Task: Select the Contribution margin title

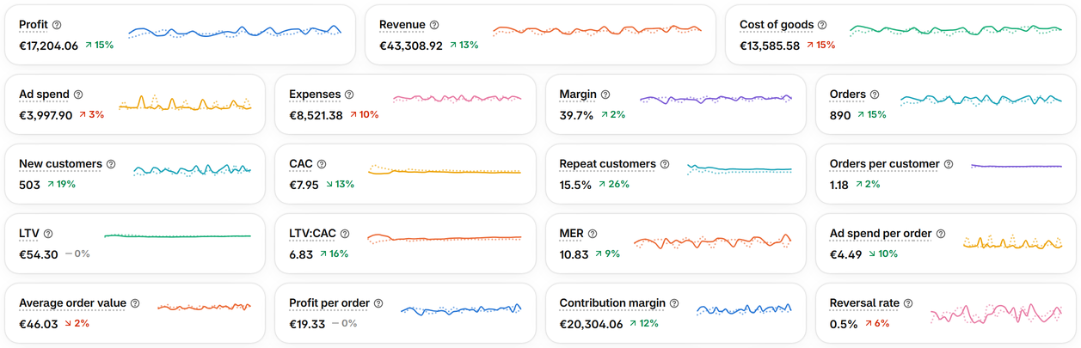Action: [612, 303]
